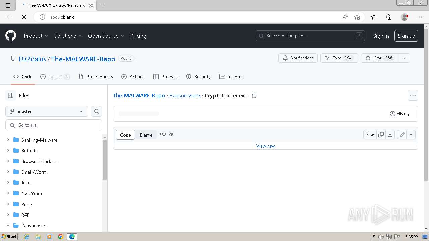Add this page to favorites
This screenshot has width=429, height=241.
(x=357, y=17)
